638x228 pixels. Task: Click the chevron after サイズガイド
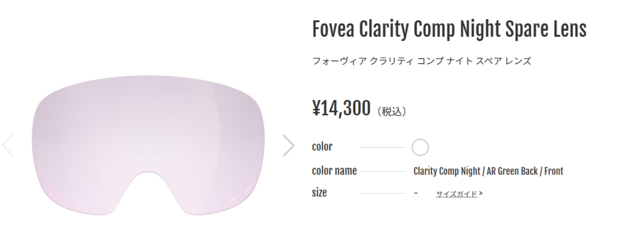[481, 193]
